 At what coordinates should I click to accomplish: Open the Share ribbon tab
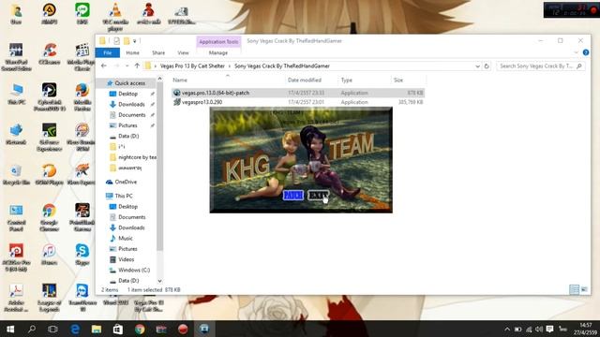158,52
